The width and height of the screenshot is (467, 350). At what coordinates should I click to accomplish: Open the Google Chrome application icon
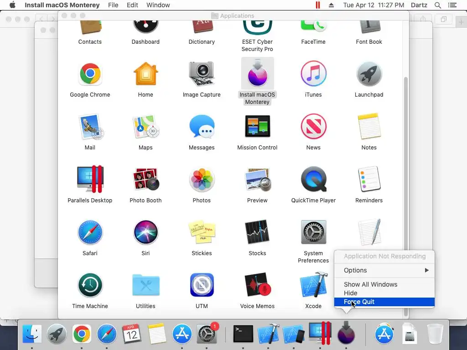point(90,74)
